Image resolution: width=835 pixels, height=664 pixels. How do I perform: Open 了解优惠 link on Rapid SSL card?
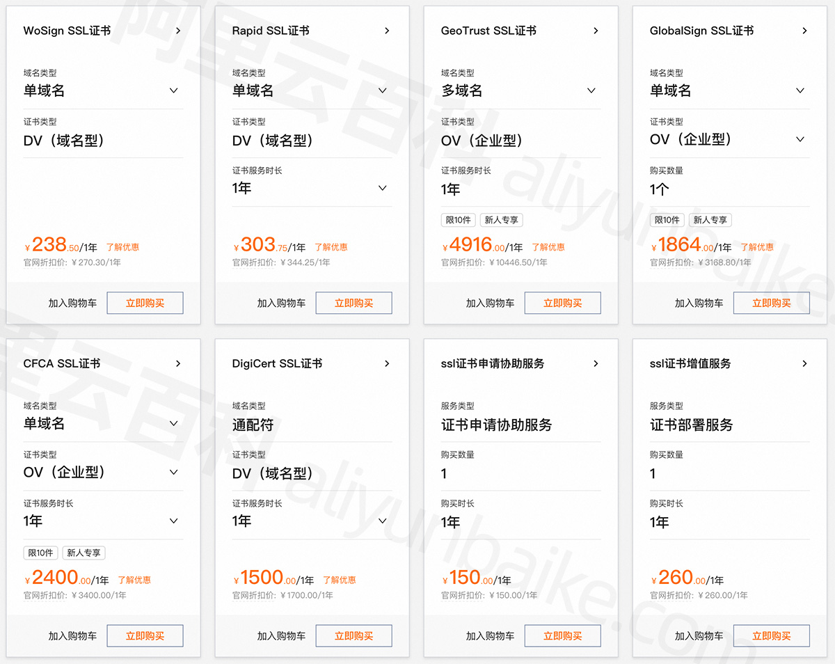(331, 247)
